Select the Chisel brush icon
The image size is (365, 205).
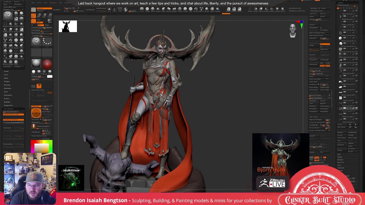(x=5, y=46)
